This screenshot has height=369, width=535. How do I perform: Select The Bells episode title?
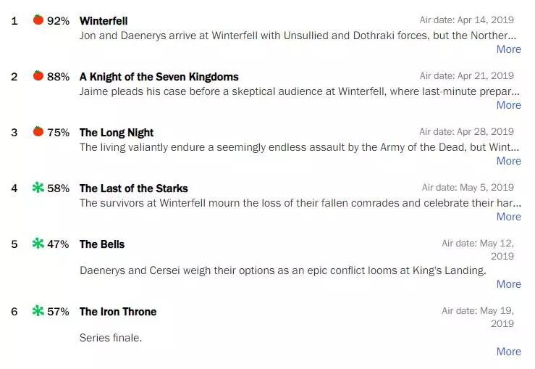coord(102,244)
